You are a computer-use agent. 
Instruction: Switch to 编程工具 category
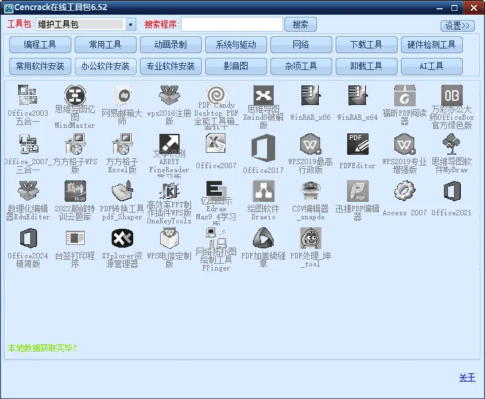(x=40, y=45)
